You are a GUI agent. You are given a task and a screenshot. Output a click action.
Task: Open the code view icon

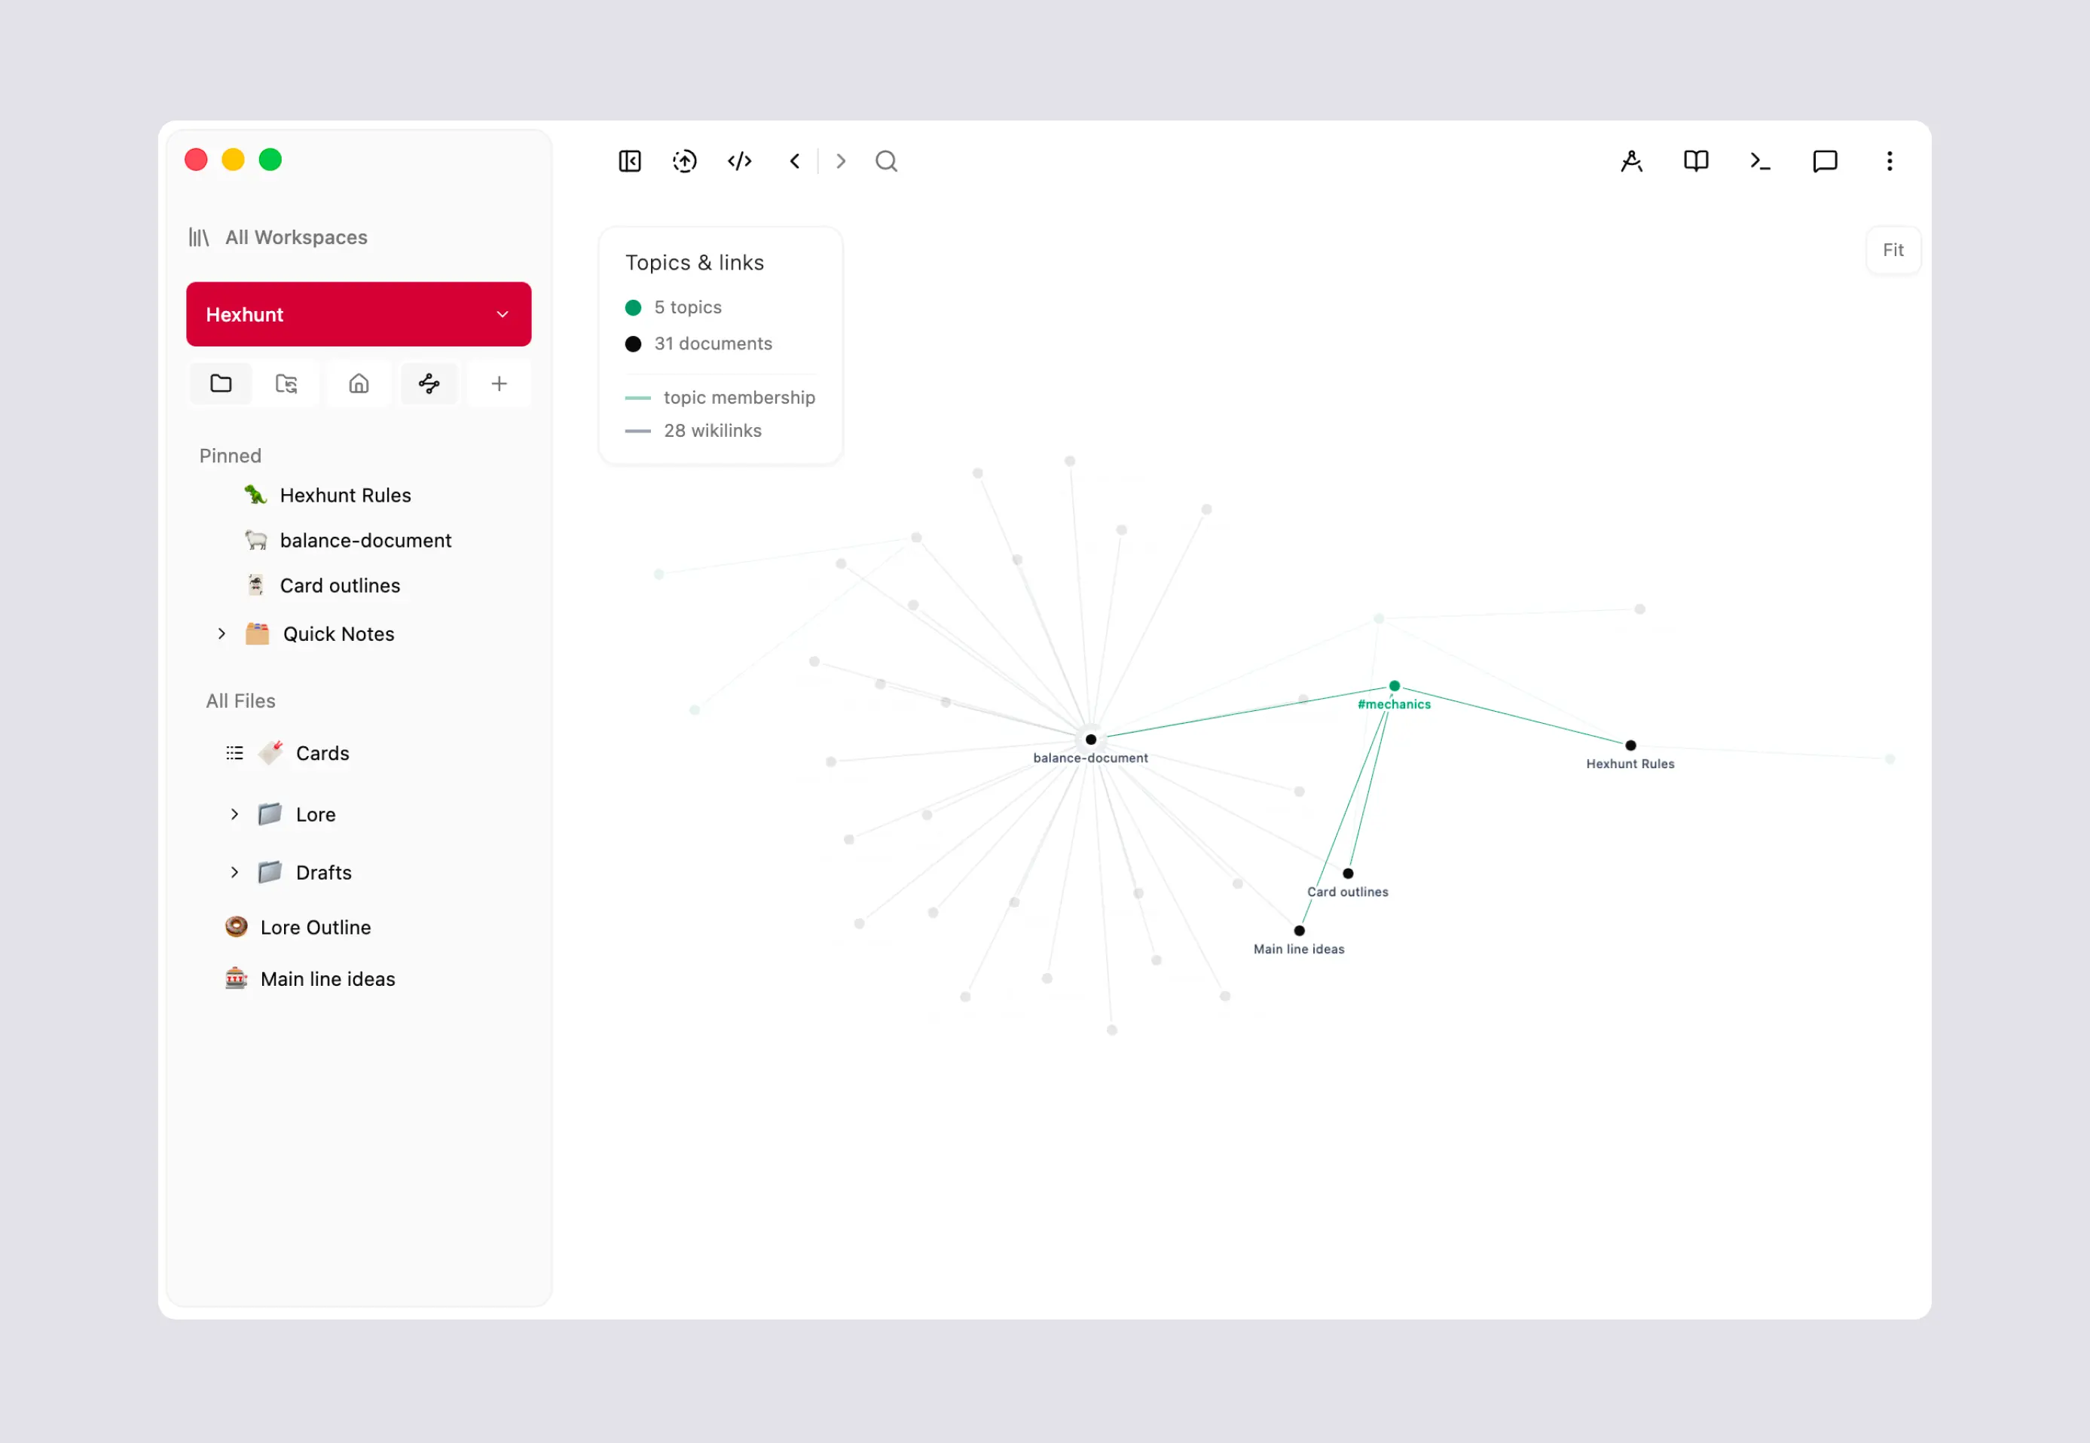click(740, 161)
